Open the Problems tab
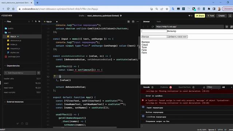 tap(164, 87)
